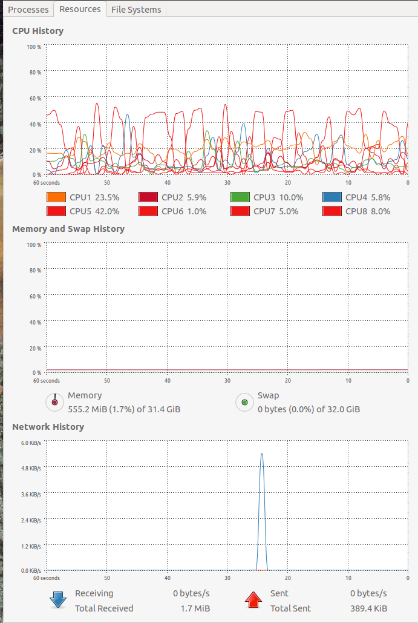Click the blue Receiving arrow icon

pyautogui.click(x=58, y=600)
